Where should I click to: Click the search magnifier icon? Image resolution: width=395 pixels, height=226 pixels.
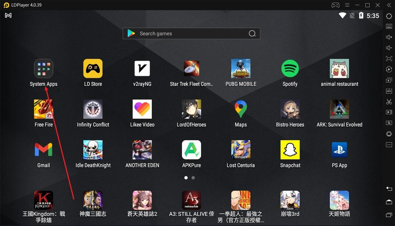(x=252, y=33)
